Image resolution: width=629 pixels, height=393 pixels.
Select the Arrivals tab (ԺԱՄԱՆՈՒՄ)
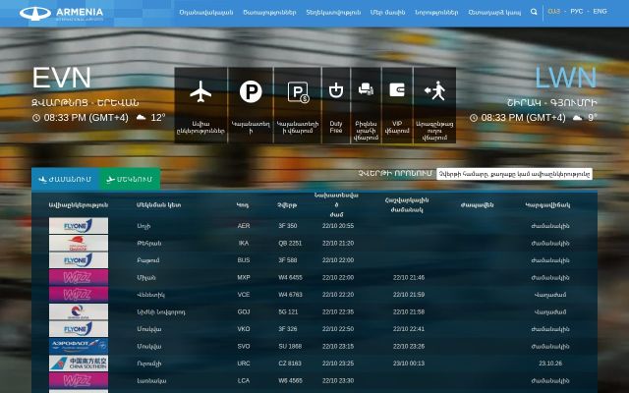pyautogui.click(x=65, y=179)
